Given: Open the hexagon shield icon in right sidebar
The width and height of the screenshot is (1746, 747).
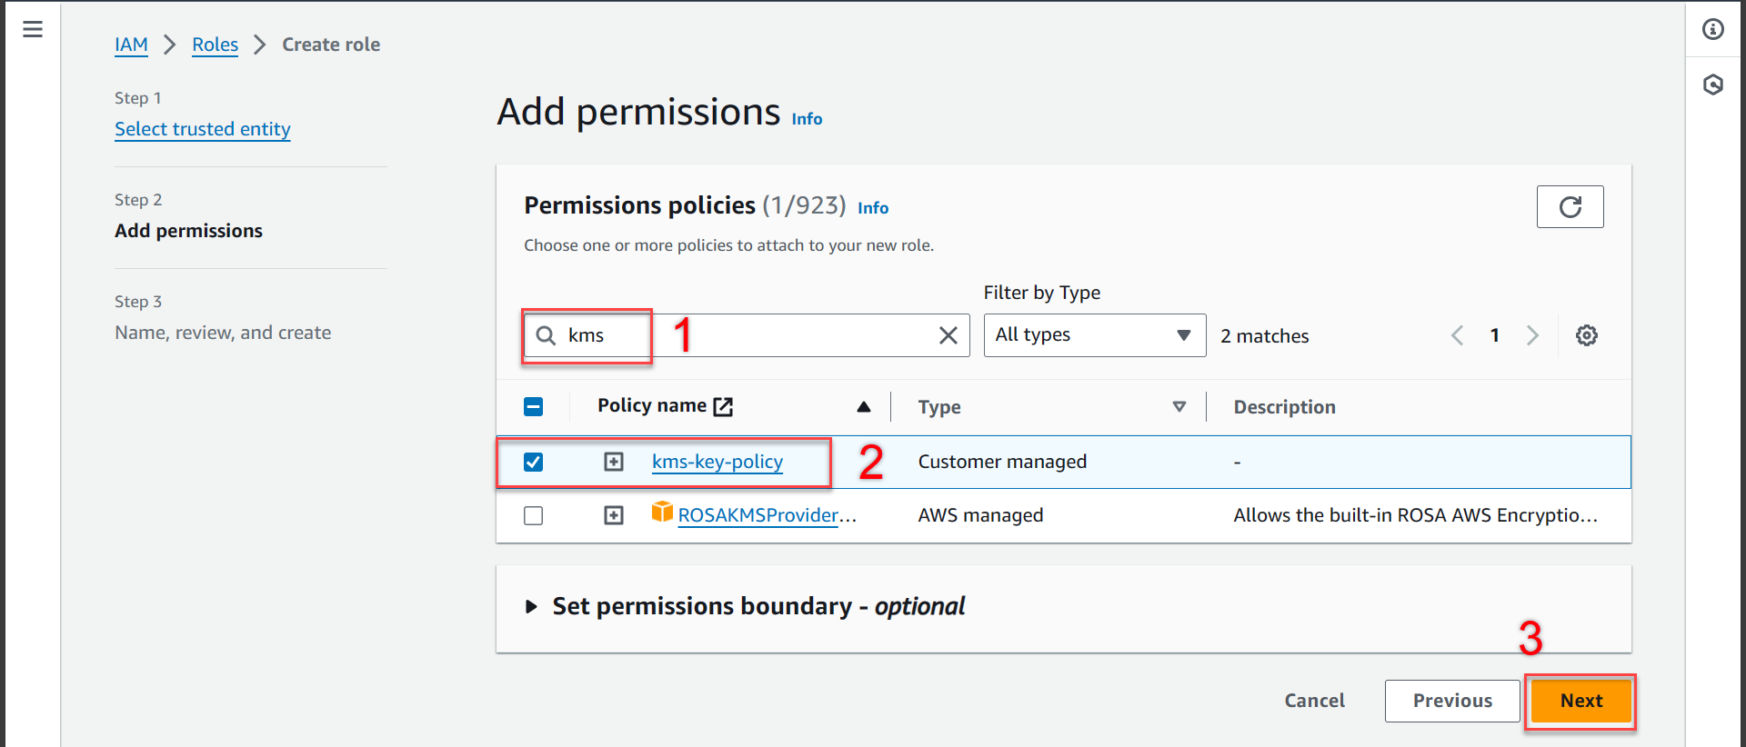Looking at the screenshot, I should 1713,85.
